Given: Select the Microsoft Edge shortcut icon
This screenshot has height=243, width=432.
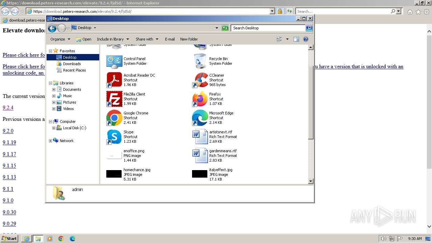Looking at the screenshot, I should (200, 118).
